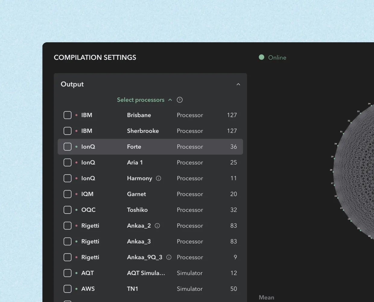The width and height of the screenshot is (374, 302).
Task: Select the IBM Sherbrooke row
Action: (x=150, y=131)
